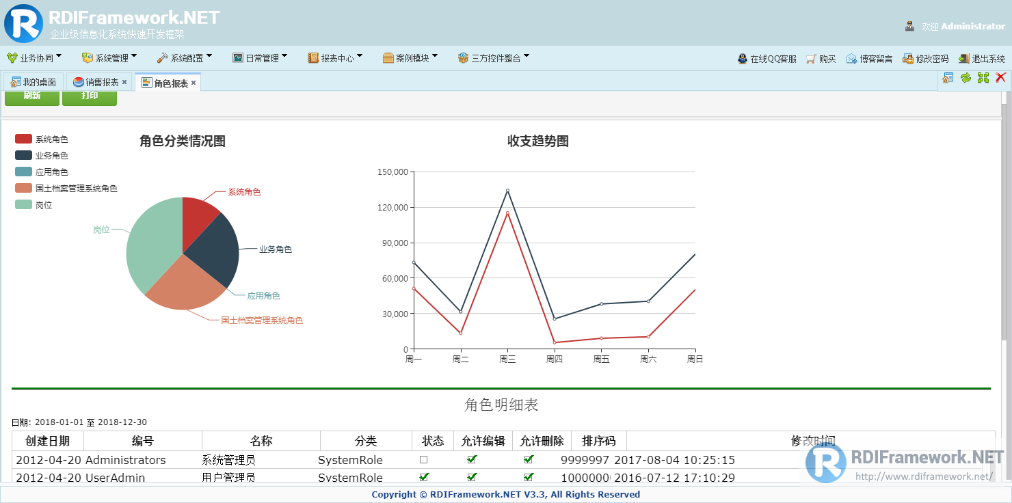Switch to the 我的桌面 tab

click(x=34, y=82)
